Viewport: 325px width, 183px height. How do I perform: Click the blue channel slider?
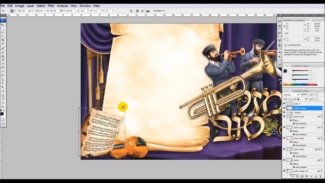(x=300, y=79)
